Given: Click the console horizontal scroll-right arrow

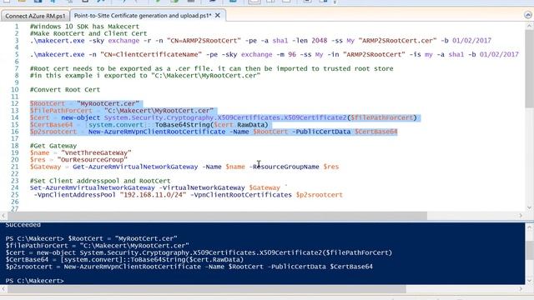Looking at the screenshot, I should [521, 289].
